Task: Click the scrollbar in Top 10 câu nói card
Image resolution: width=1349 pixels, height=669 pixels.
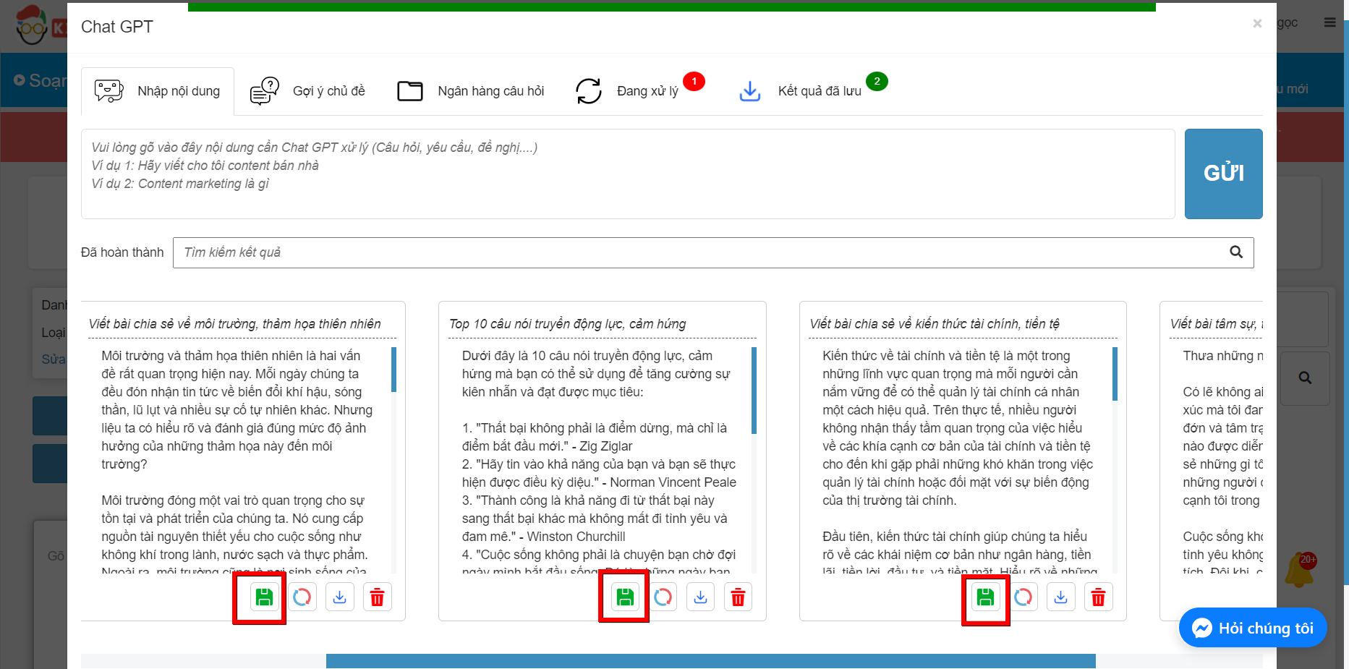Action: coord(754,391)
